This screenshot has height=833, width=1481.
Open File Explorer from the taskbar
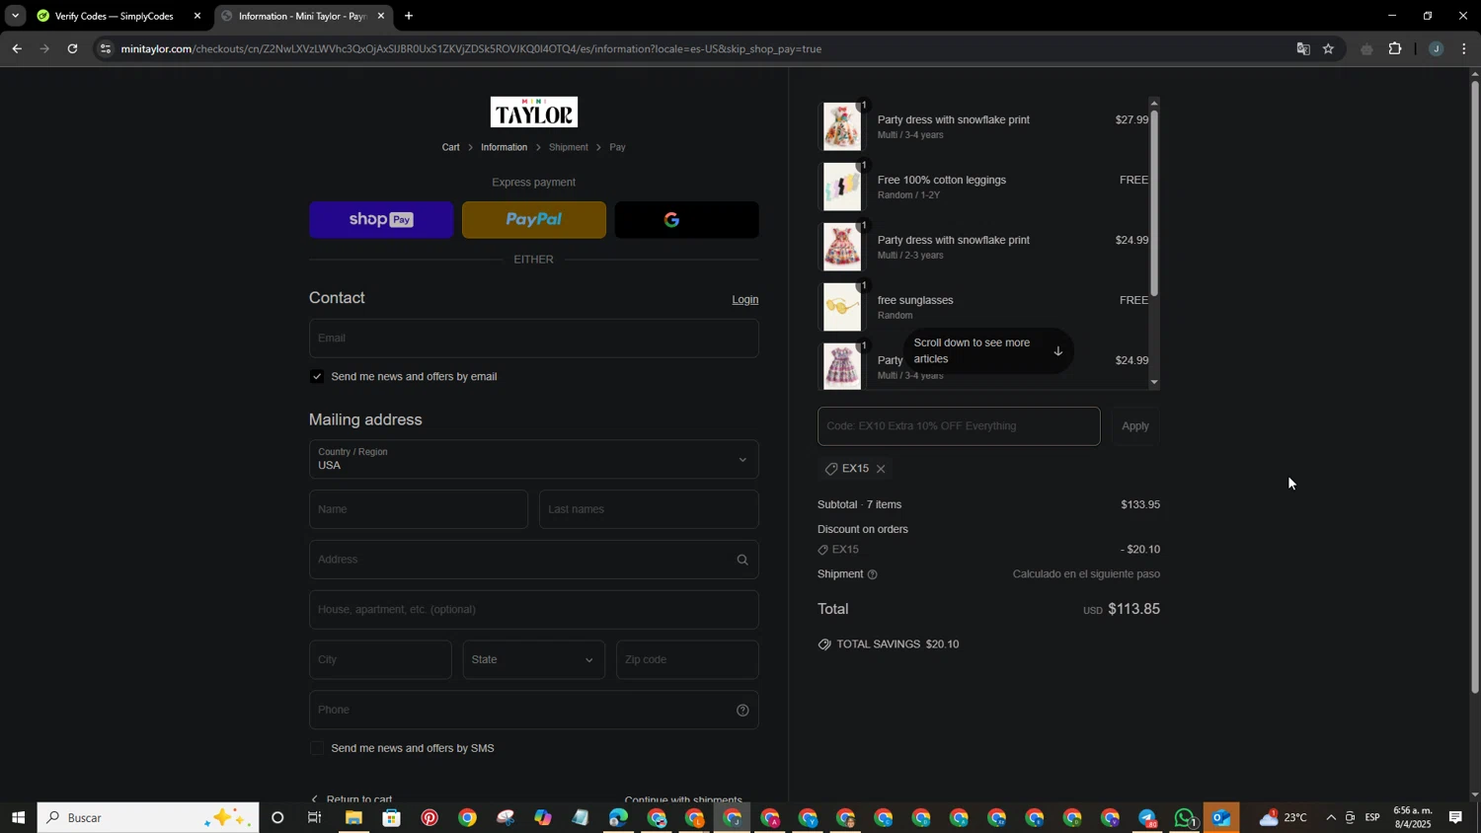point(353,817)
